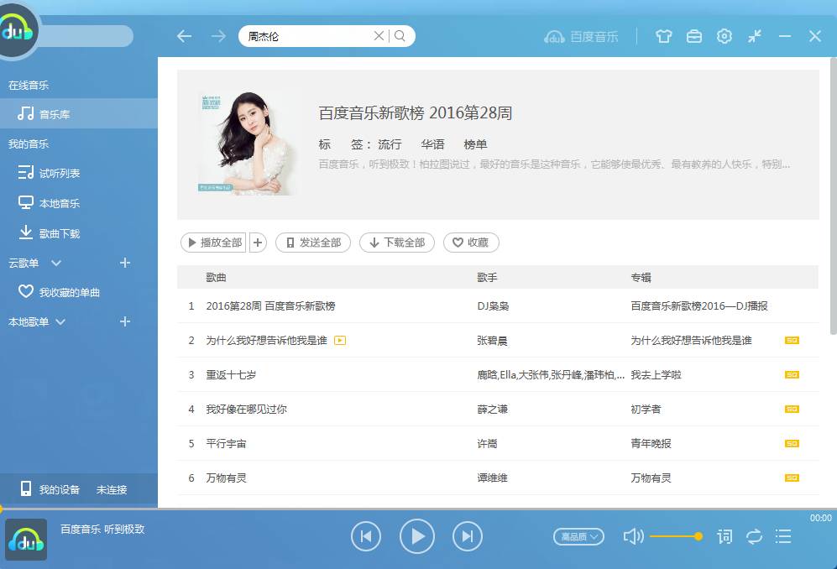Open the play queue list icon
Screen dimensions: 837x569
click(783, 536)
